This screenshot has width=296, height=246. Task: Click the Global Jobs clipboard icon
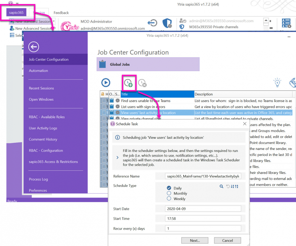(x=102, y=64)
